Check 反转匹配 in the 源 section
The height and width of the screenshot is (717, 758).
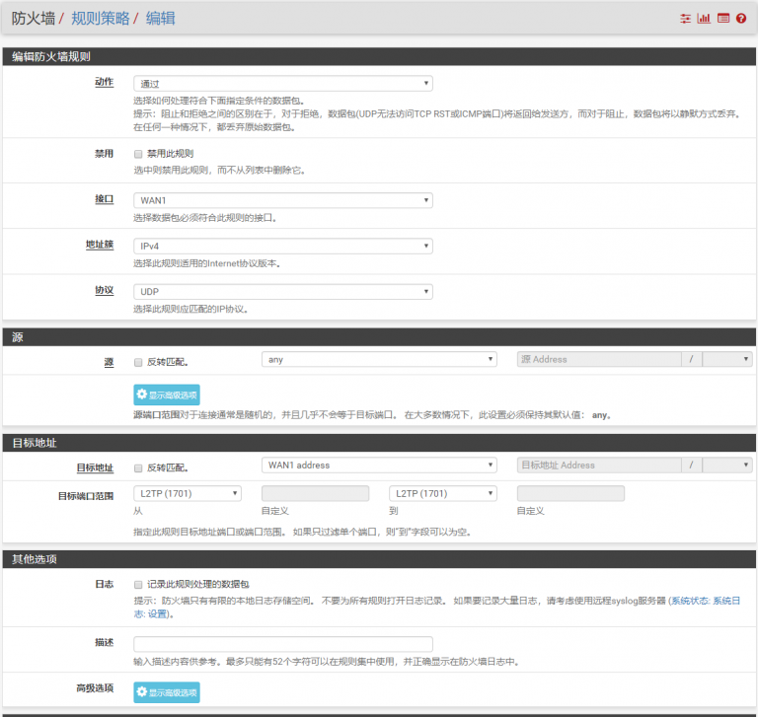138,360
